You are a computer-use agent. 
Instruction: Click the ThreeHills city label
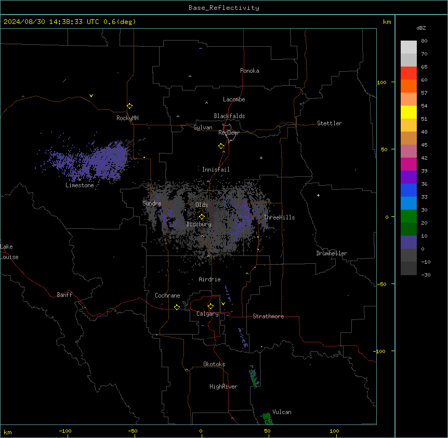(x=279, y=217)
